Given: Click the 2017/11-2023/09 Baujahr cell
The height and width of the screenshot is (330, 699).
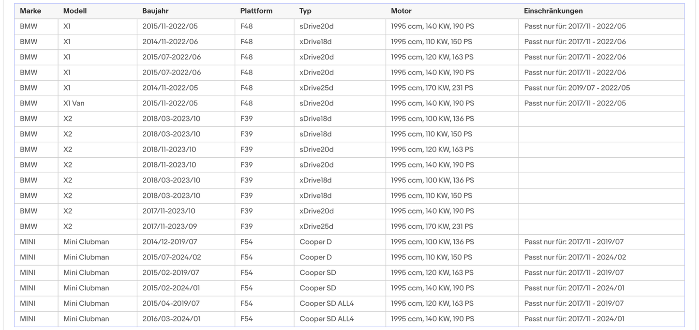Looking at the screenshot, I should coord(170,226).
